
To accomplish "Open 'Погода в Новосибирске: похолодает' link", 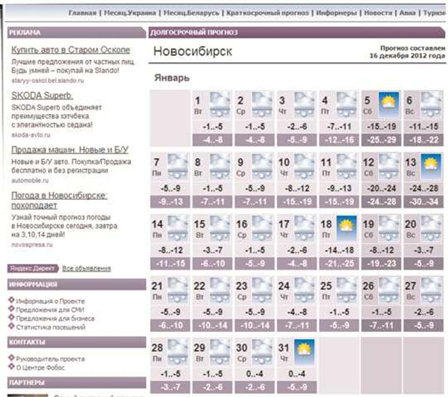I will 59,200.
